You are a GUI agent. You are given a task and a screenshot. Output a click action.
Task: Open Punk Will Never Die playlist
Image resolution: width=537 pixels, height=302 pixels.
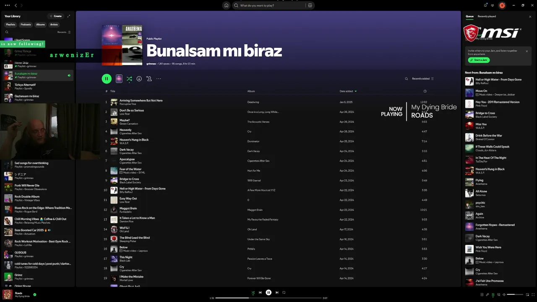point(39,187)
